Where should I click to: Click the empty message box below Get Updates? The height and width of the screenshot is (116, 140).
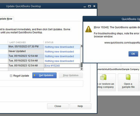tap(41, 83)
